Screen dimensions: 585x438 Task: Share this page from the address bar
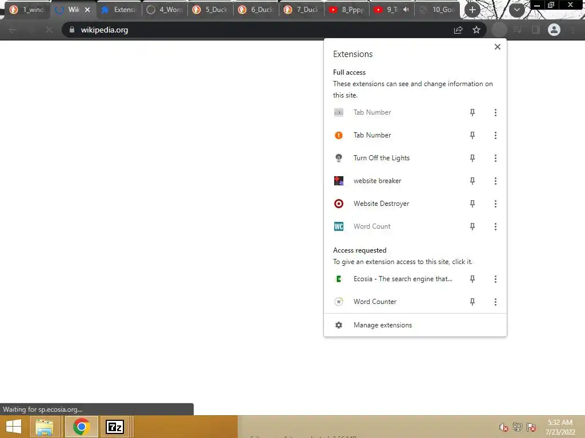coord(458,30)
